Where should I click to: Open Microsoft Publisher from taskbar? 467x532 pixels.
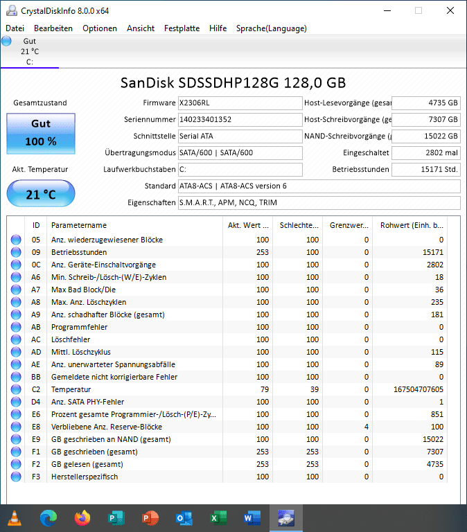[x=116, y=518]
